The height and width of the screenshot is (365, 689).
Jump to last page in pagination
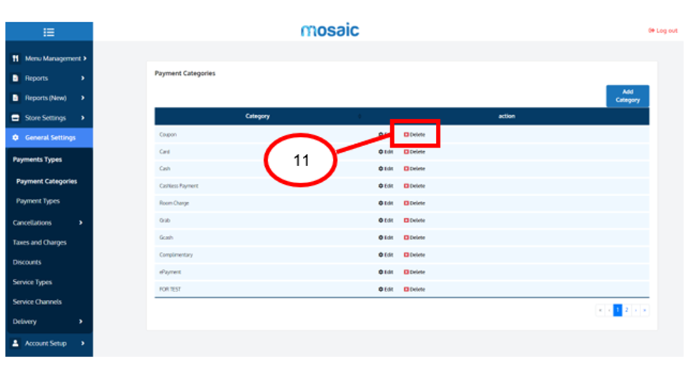point(645,310)
